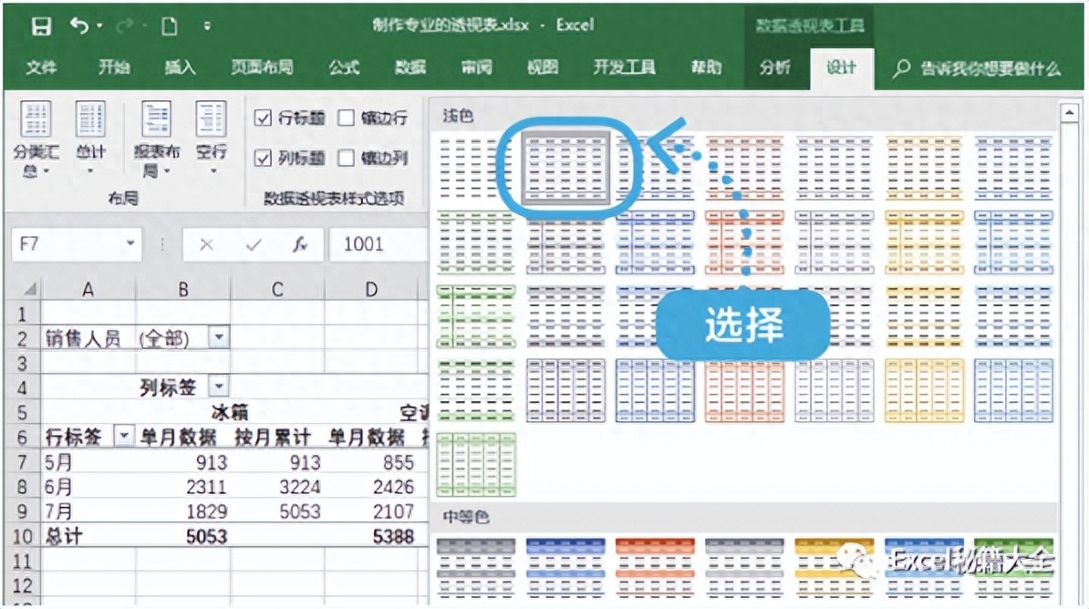1089x609 pixels.
Task: Switch to the 开始 ribbon tab
Action: point(114,67)
